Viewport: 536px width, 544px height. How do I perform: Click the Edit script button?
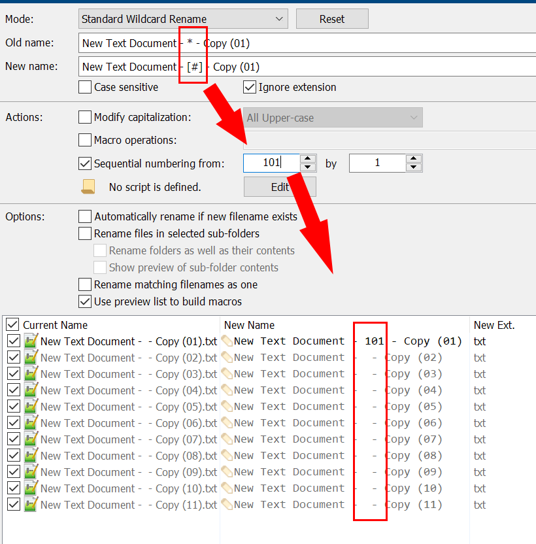click(280, 186)
